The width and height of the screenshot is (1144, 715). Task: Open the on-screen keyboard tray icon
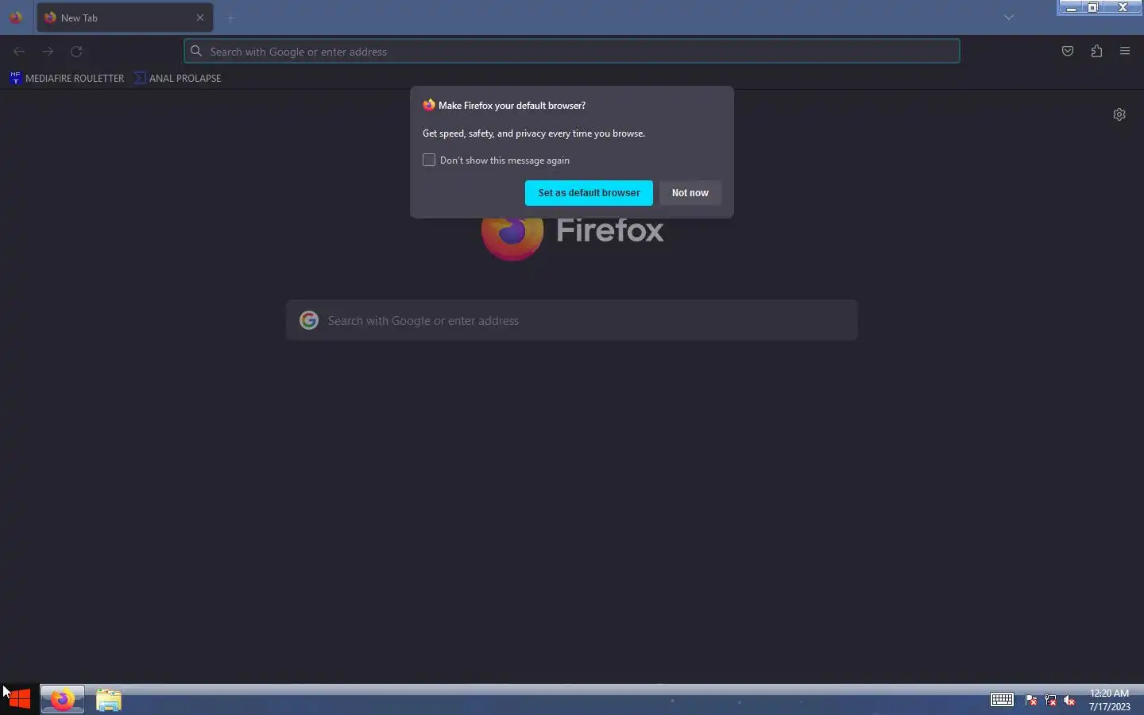[x=1002, y=700]
